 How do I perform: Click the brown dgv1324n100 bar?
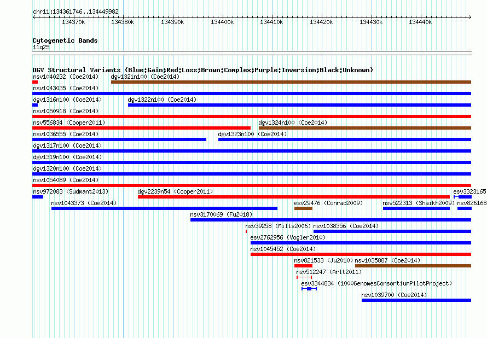tap(365, 128)
